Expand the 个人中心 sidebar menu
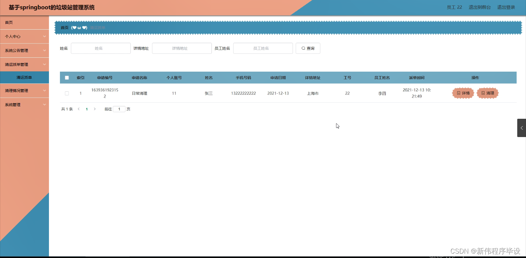The image size is (526, 258). point(24,36)
